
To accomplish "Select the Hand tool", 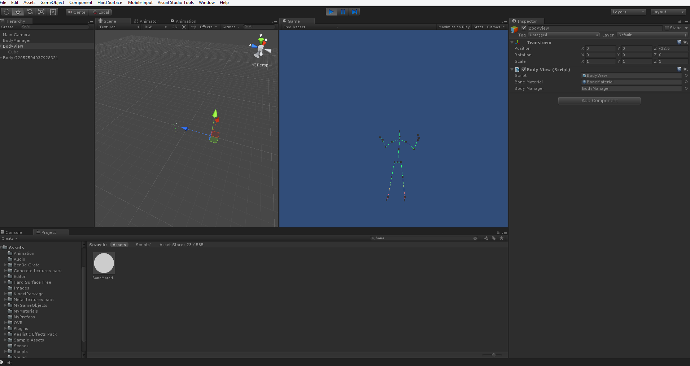I will (x=6, y=12).
